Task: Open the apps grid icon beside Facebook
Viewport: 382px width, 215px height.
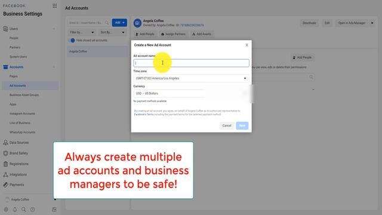Action: [x=54, y=6]
